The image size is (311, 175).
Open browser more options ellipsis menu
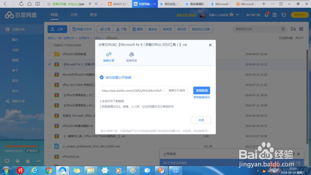pos(273,4)
